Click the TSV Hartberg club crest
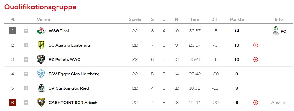294x111 pixels. tap(41, 74)
